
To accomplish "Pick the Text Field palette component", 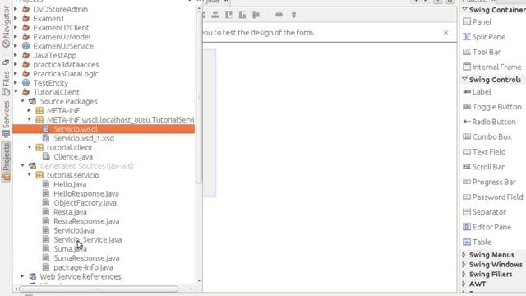I will [484, 152].
